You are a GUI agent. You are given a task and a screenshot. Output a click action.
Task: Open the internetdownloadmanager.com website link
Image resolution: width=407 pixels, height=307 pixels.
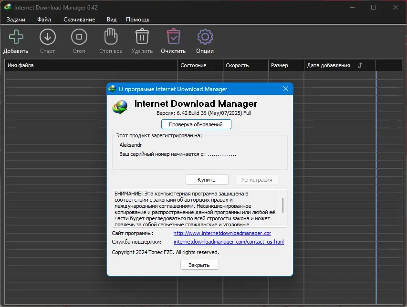(222, 233)
